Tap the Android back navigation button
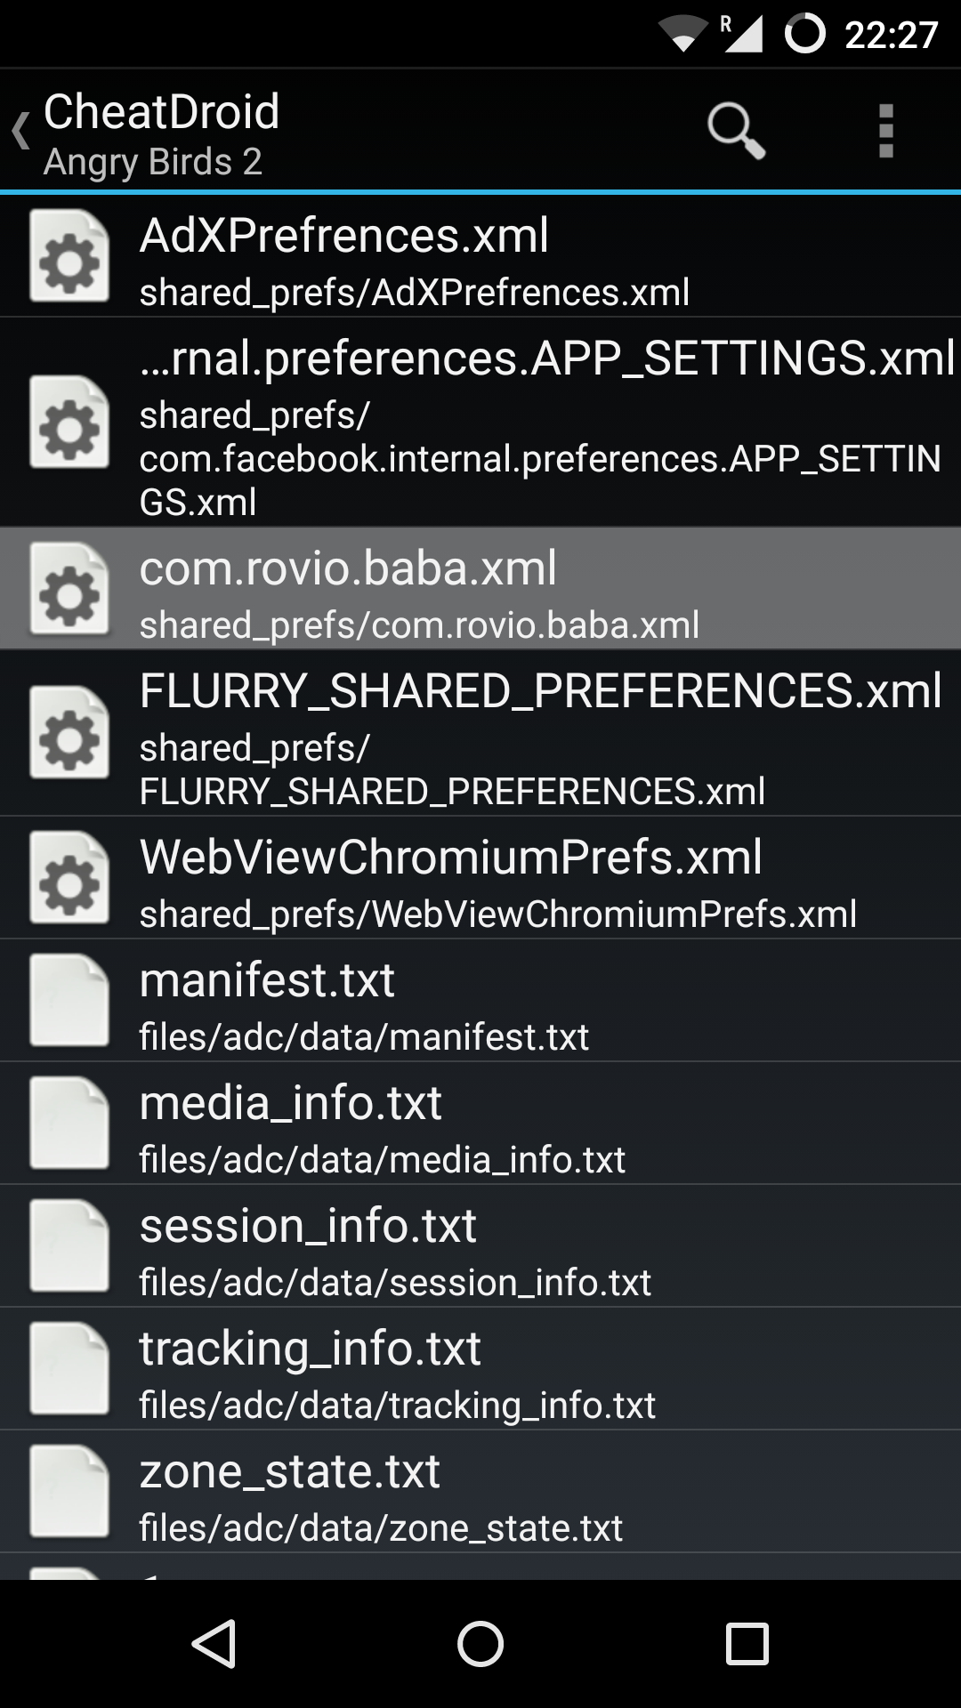Image resolution: width=961 pixels, height=1708 pixels. pyautogui.click(x=214, y=1643)
